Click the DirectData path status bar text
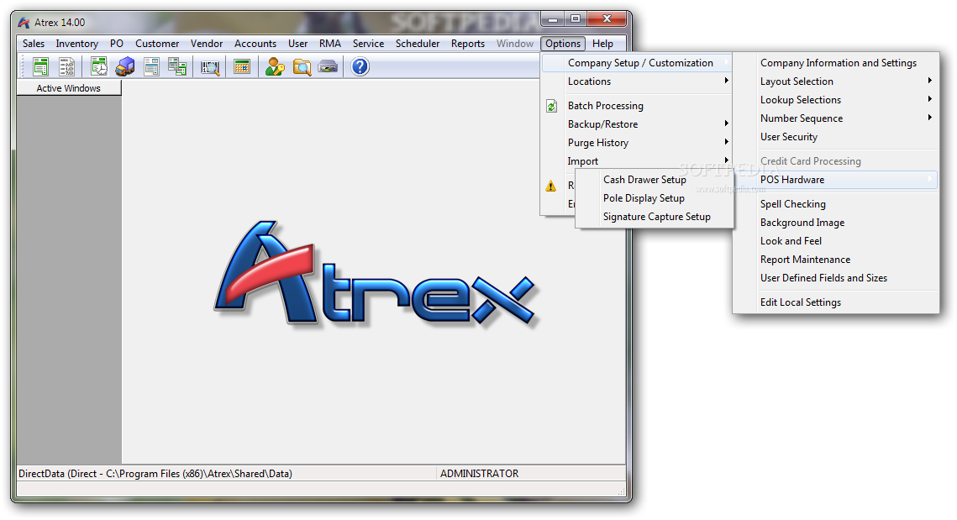The height and width of the screenshot is (520, 957). click(x=155, y=474)
